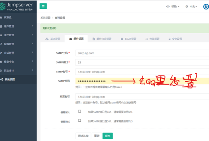Enable the 使用TLS checkbox

tap(80, 120)
